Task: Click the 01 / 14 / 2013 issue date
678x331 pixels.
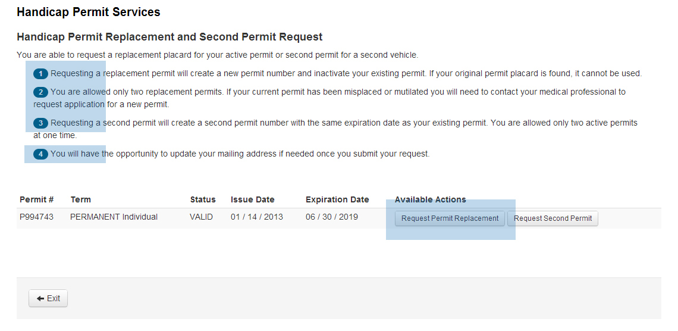Action: click(x=257, y=217)
